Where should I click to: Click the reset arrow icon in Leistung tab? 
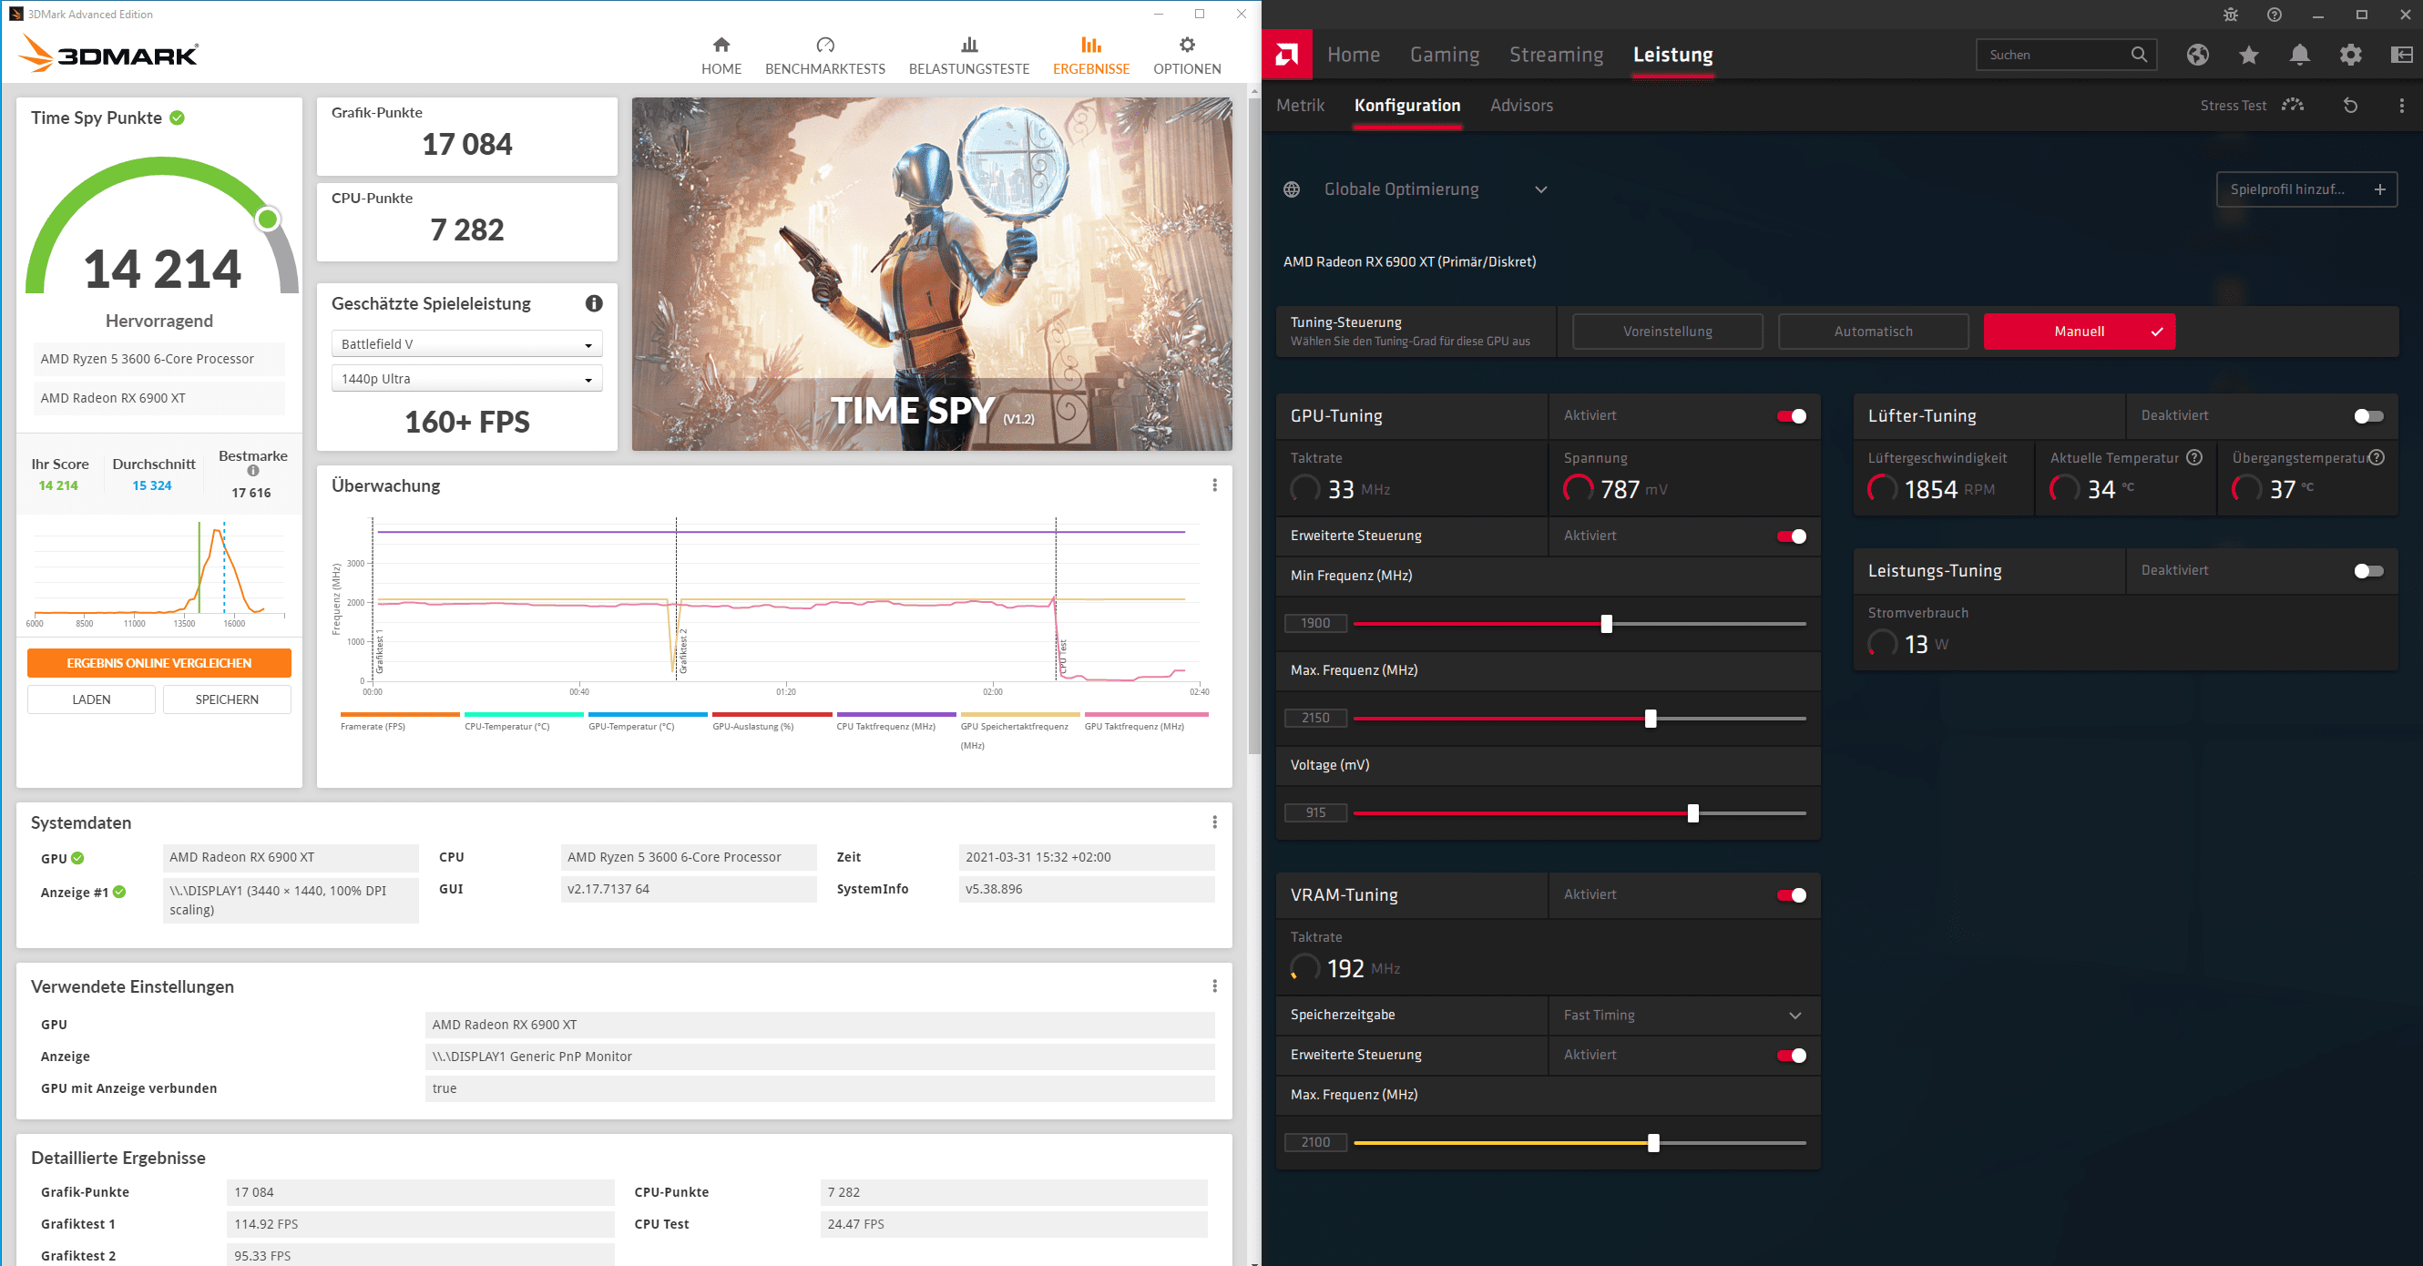coord(2350,106)
